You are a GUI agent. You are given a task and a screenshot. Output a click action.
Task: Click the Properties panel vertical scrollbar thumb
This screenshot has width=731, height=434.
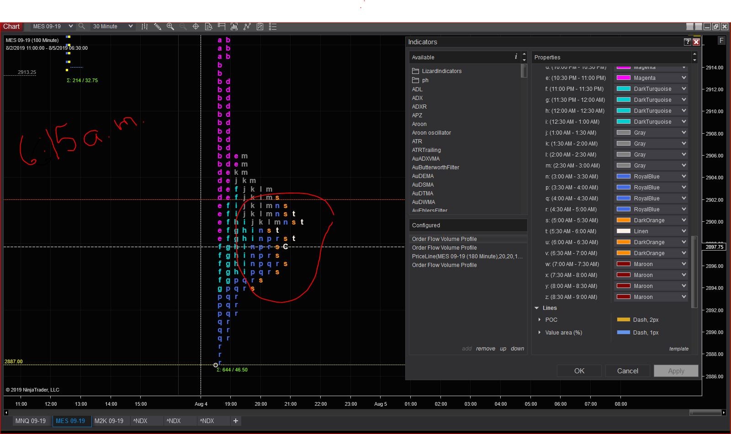(694, 272)
